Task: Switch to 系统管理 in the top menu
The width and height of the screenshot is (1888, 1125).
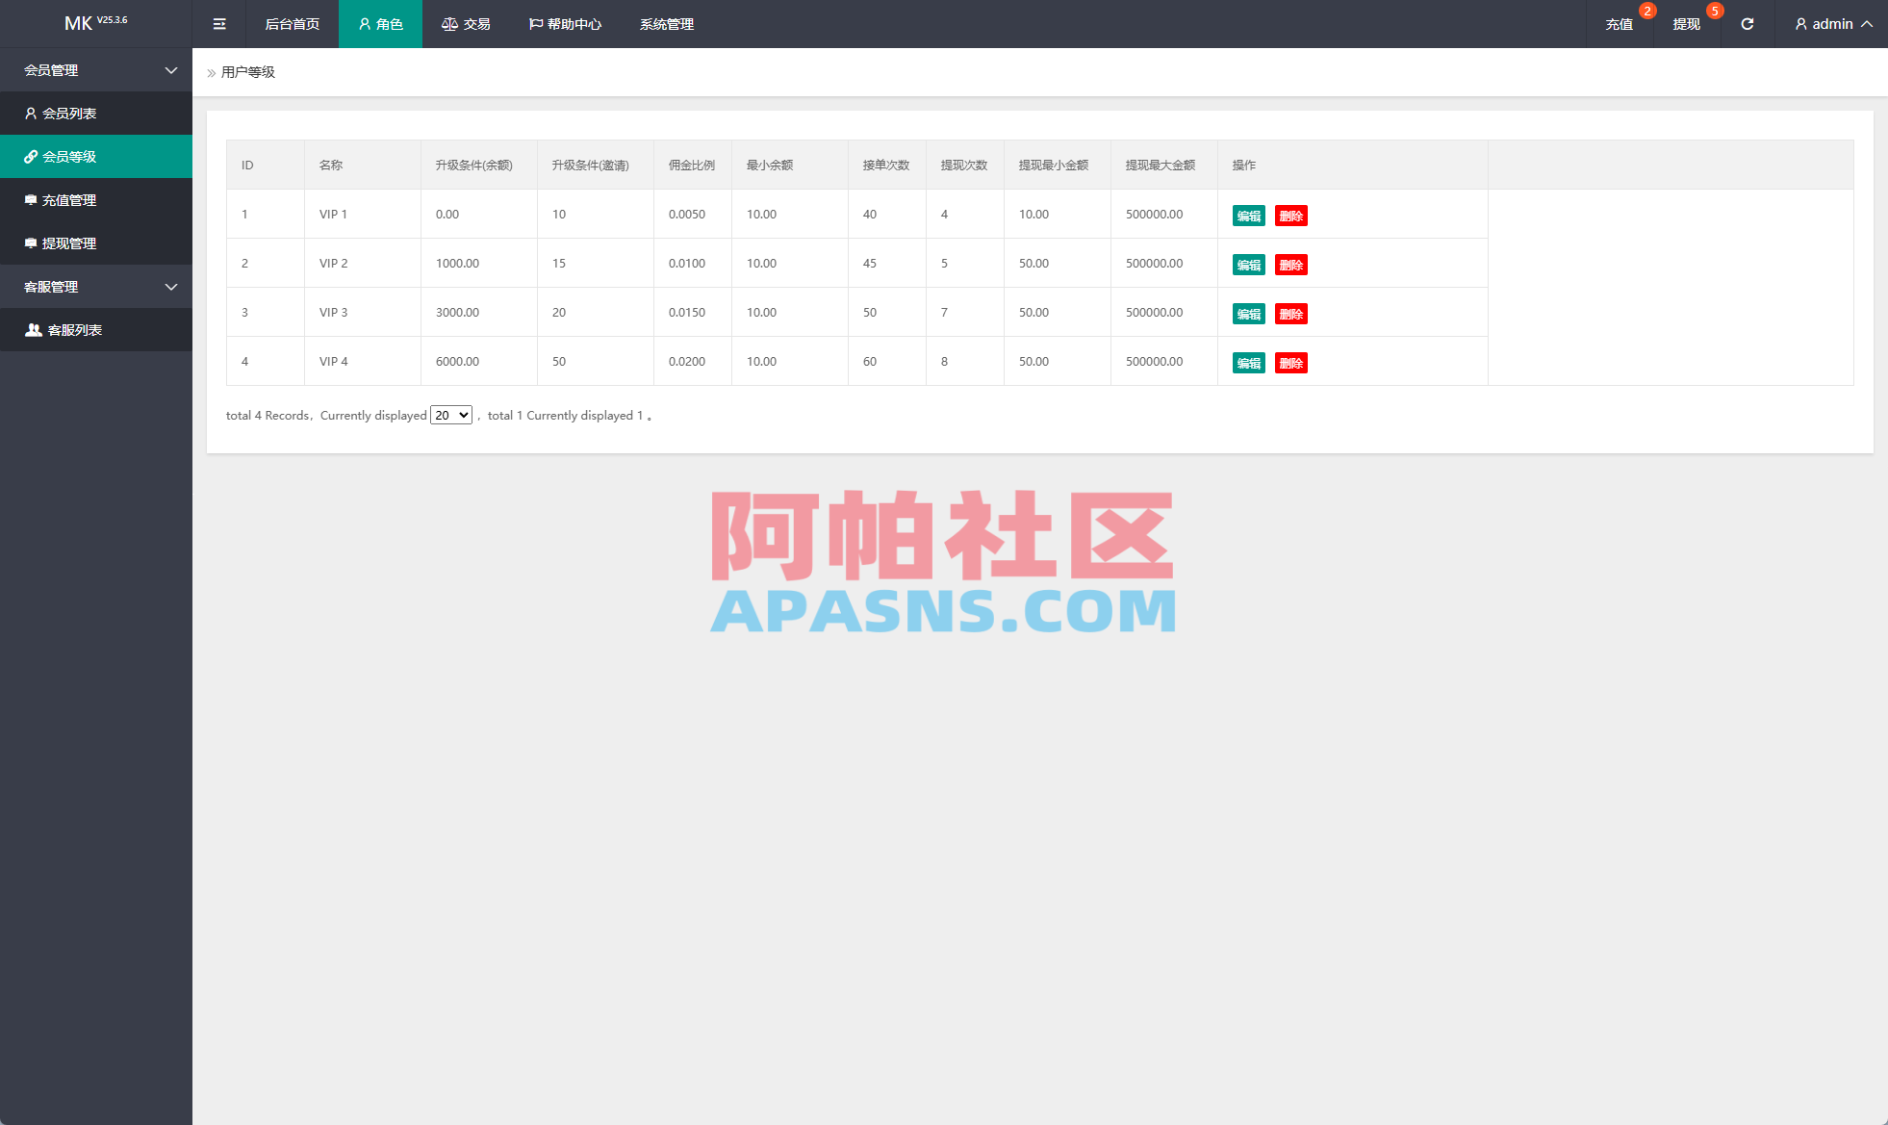Action: pos(666,24)
